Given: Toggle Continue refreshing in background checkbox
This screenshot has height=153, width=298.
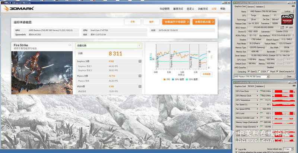Looking at the screenshot, I should coord(237,152).
